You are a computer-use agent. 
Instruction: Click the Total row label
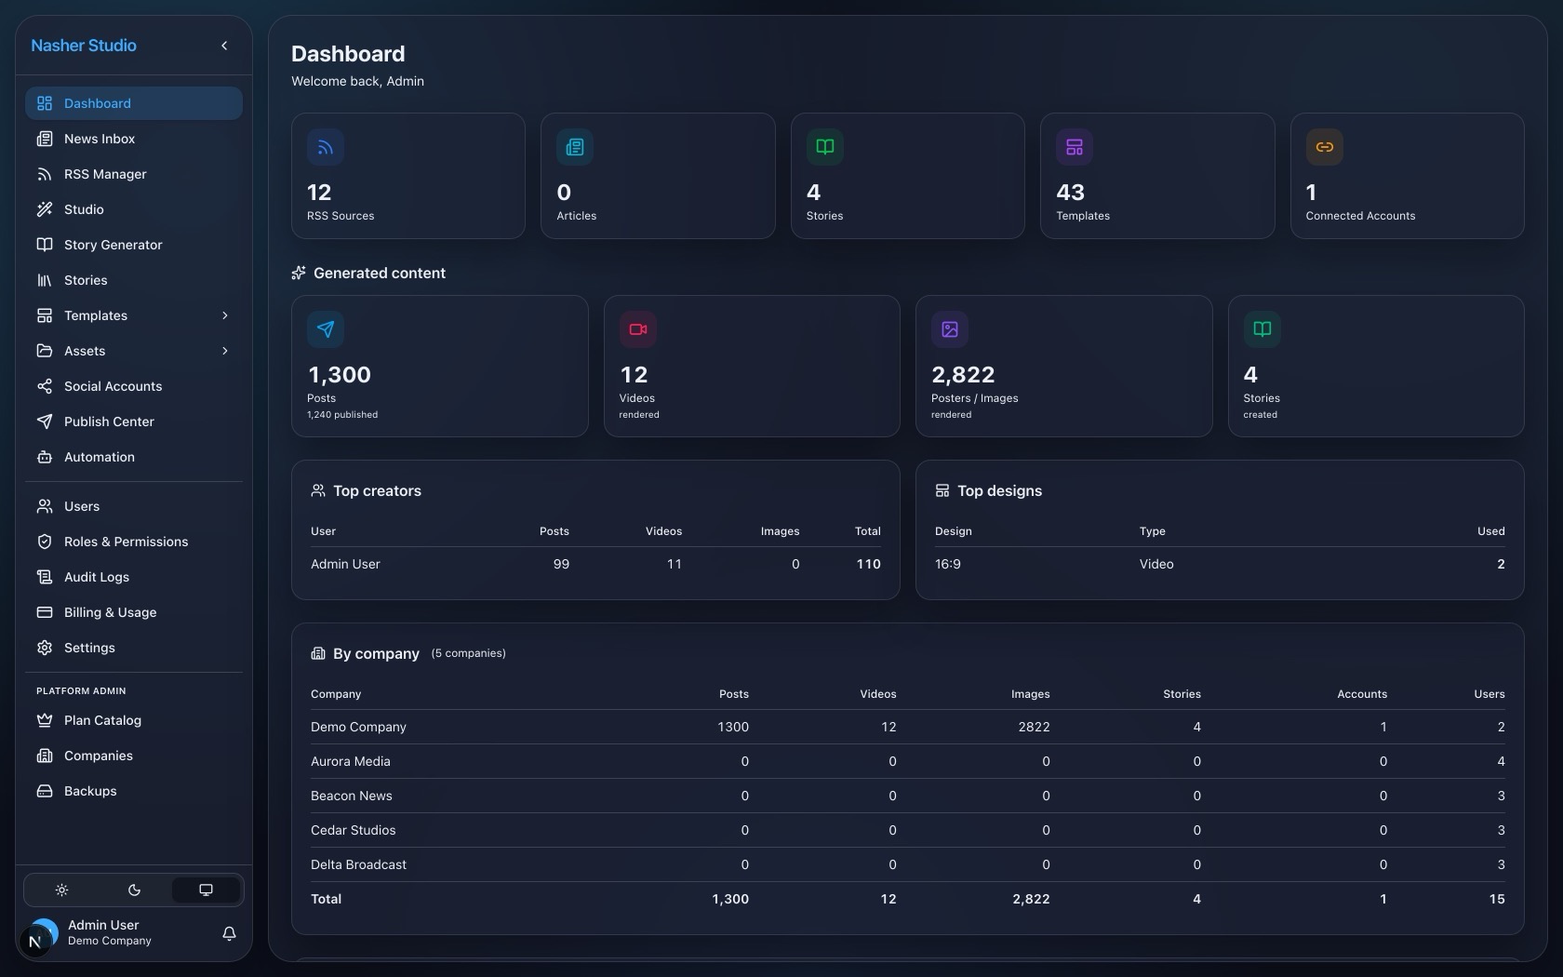click(x=326, y=899)
